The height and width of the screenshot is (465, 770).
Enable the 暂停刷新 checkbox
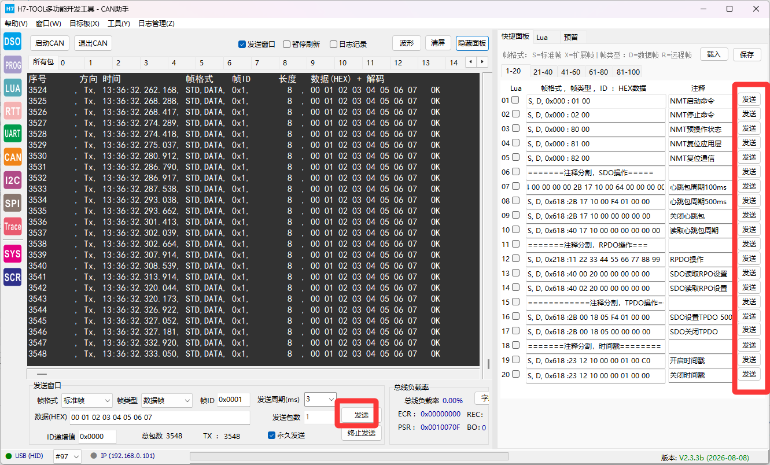[x=286, y=45]
